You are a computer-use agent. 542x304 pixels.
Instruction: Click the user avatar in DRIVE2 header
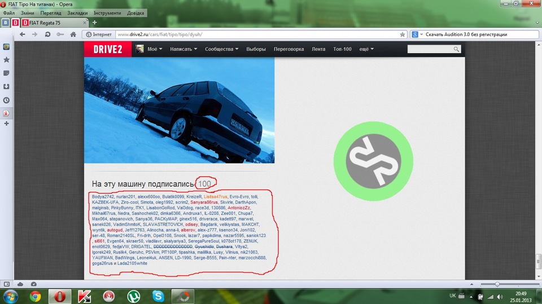coord(139,49)
